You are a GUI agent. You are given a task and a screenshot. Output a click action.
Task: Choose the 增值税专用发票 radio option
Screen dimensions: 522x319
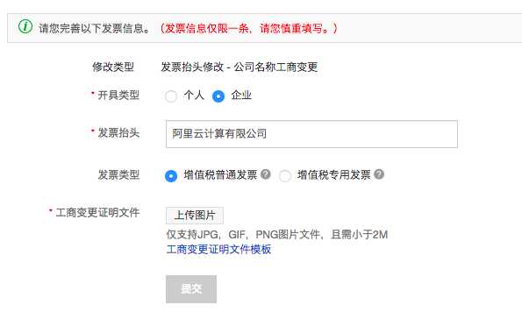click(x=285, y=175)
